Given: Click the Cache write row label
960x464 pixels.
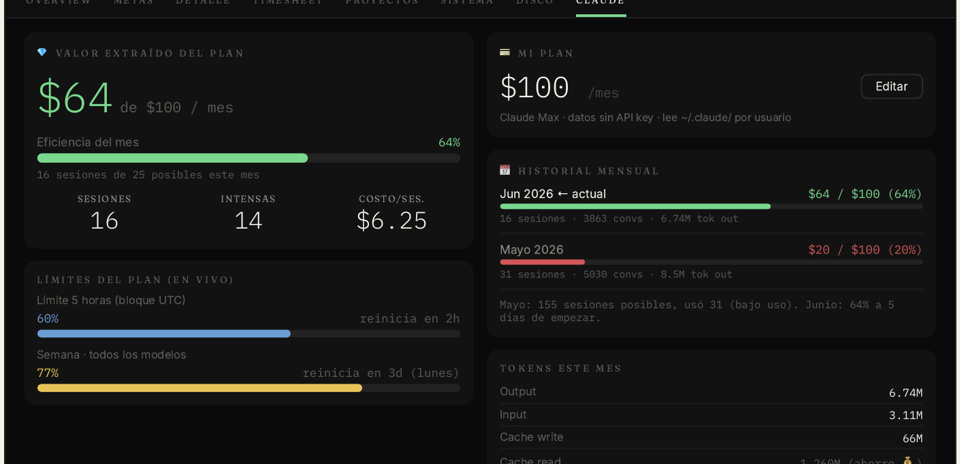Looking at the screenshot, I should pos(532,437).
